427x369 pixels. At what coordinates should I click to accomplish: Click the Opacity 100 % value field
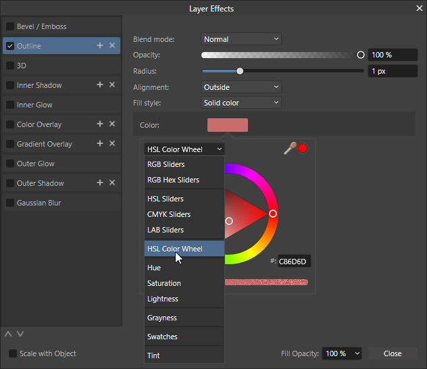(x=393, y=55)
